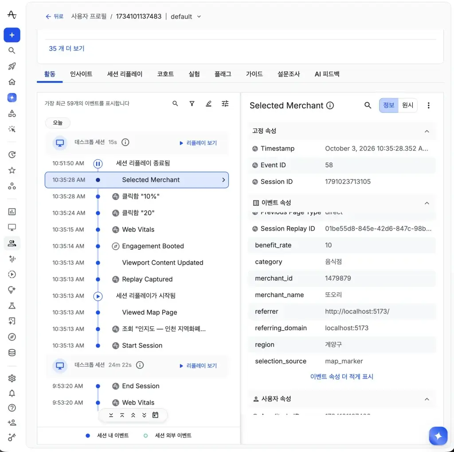Viewport: 454px width, 452px height.
Task: Click the Amplitude logo in the sidebar
Action: [x=12, y=15]
